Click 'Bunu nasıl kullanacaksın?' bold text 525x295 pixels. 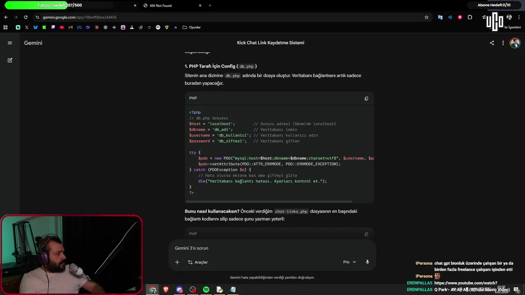pyautogui.click(x=212, y=211)
